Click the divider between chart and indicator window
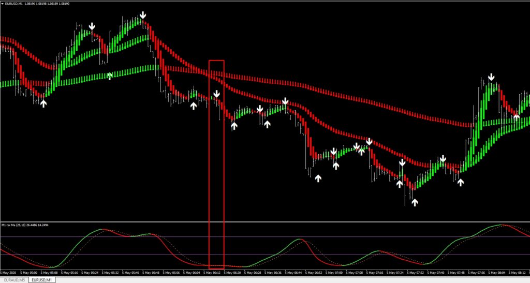The image size is (530, 283). tap(265, 222)
